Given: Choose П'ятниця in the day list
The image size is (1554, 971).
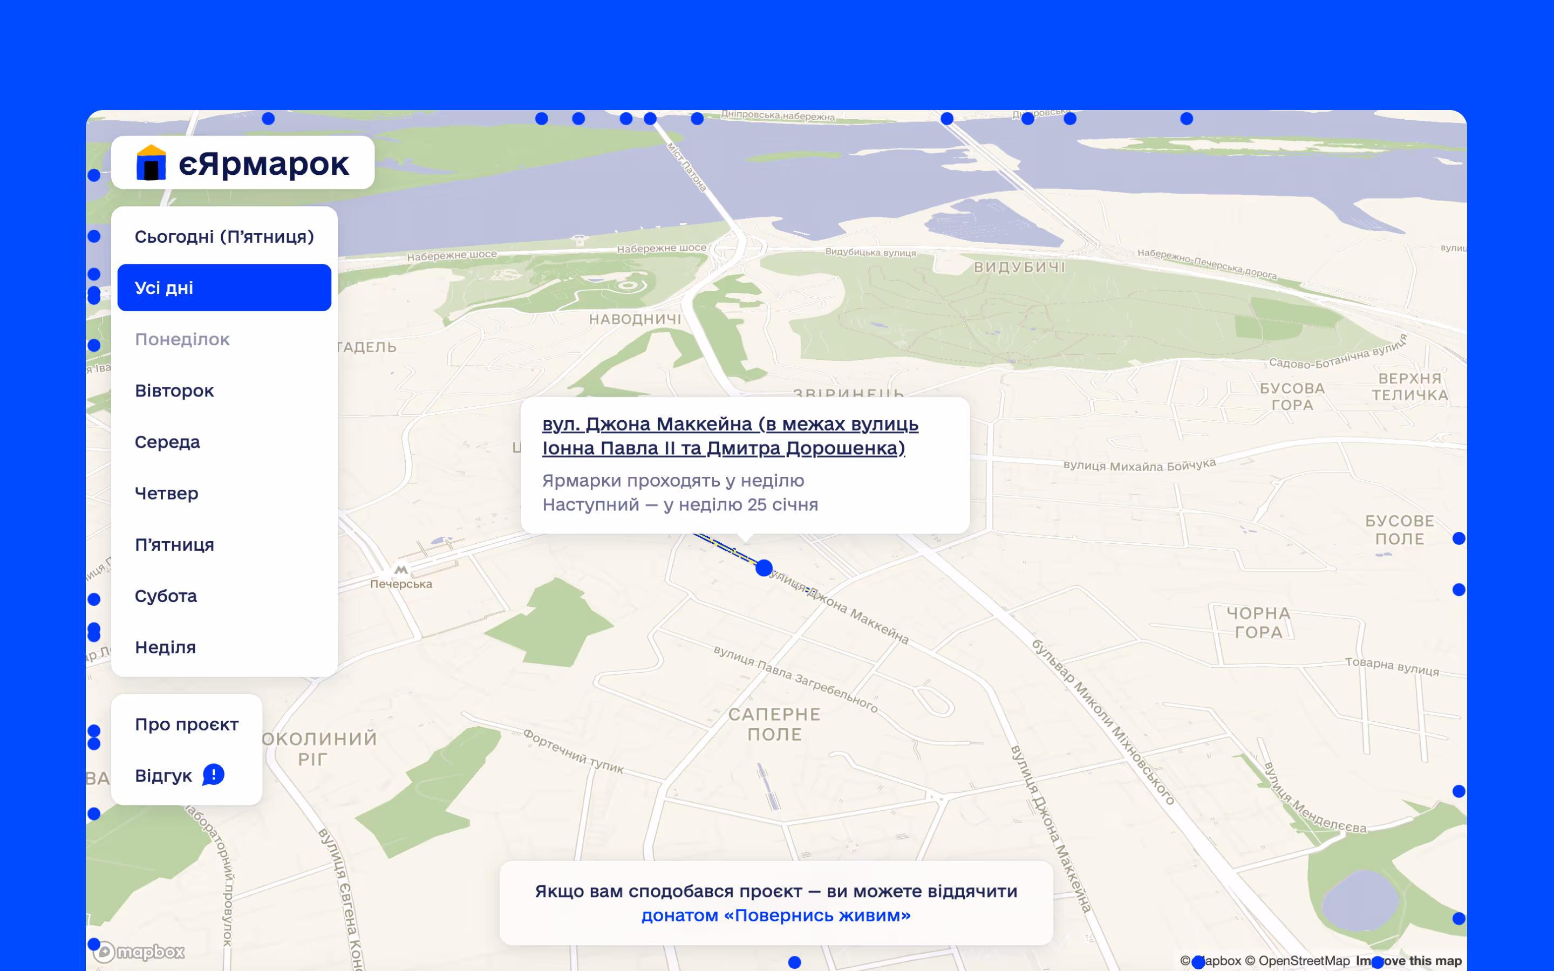Looking at the screenshot, I should coord(174,545).
